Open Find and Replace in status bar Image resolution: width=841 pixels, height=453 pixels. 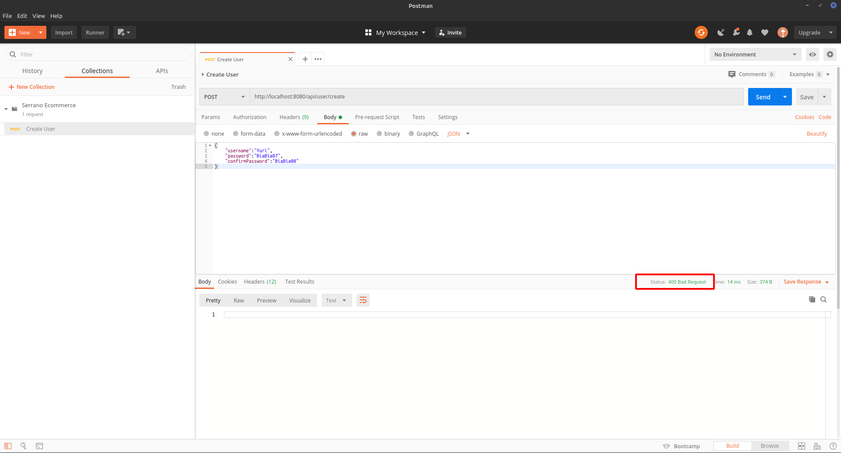pos(24,446)
